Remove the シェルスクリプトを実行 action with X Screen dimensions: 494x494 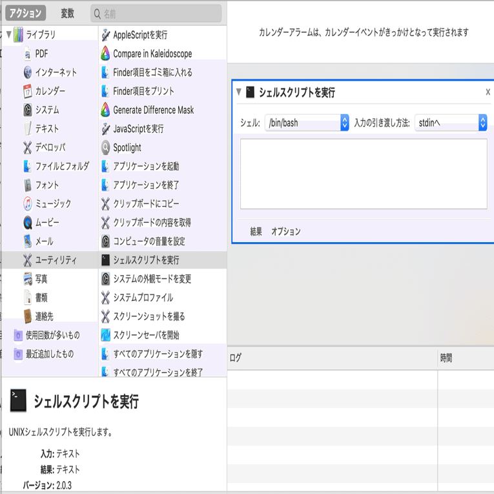(488, 92)
